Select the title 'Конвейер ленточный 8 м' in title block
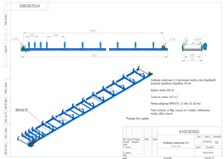Viewport: 224px width, 159px height. coord(176,143)
